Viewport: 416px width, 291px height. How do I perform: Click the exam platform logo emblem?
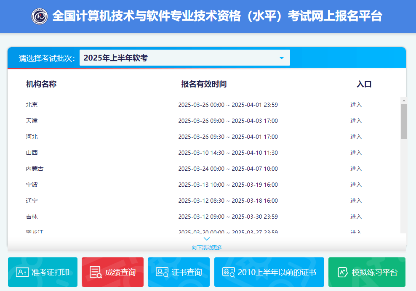point(40,16)
